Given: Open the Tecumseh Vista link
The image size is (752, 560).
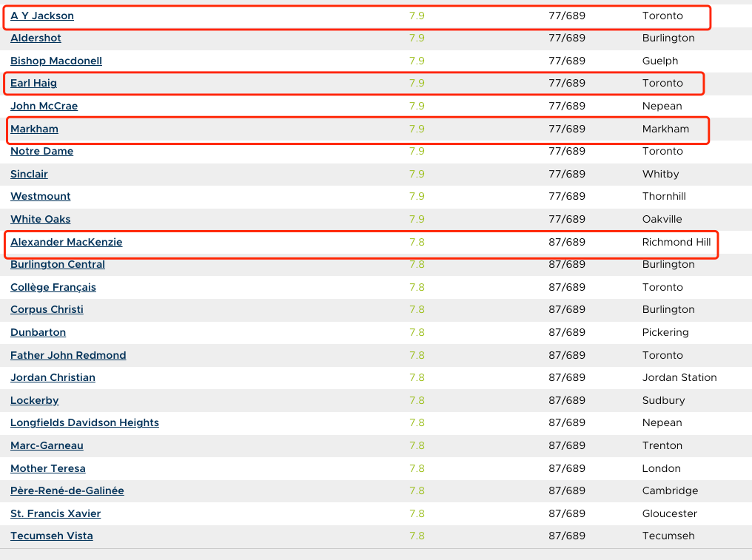Looking at the screenshot, I should click(x=52, y=536).
